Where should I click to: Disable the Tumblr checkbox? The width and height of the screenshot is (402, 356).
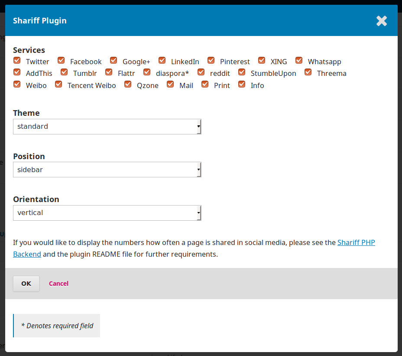[64, 72]
